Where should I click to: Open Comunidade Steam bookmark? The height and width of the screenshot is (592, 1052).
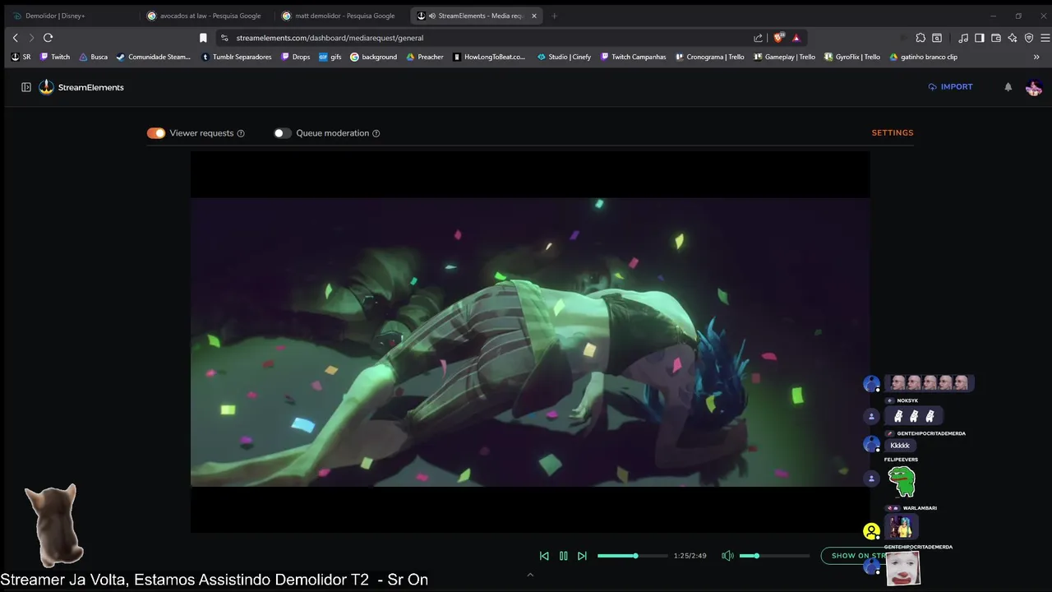coord(154,57)
